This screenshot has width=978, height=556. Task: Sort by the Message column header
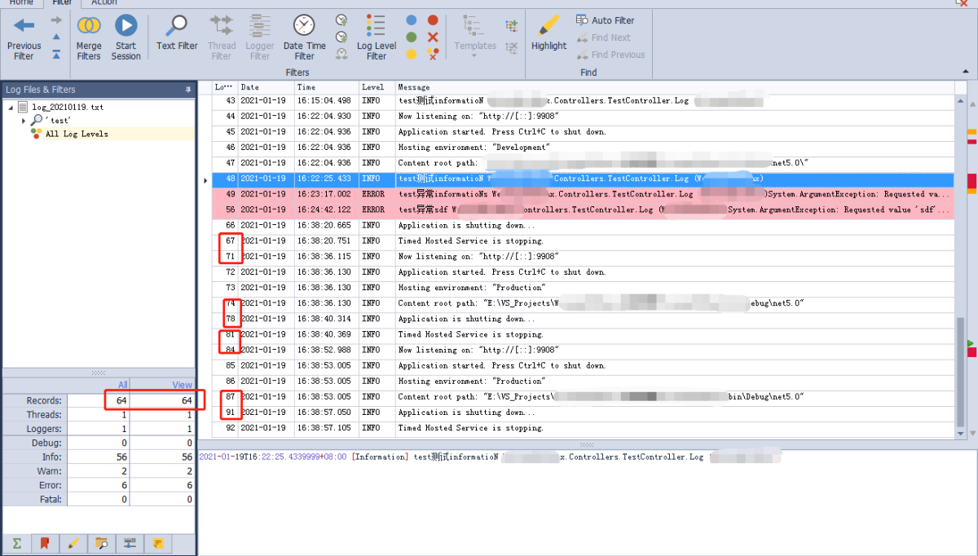tap(675, 87)
